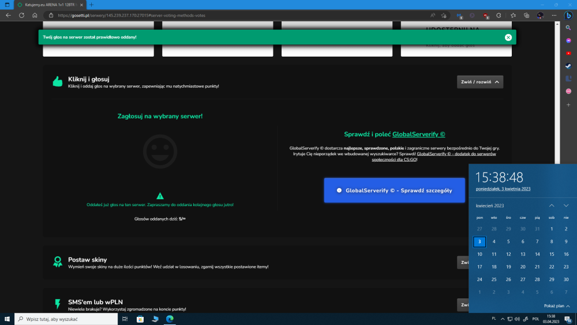Open GlobalServerify Sprawdź szczegóły button
Viewport: 577px width, 325px height.
pos(395,190)
